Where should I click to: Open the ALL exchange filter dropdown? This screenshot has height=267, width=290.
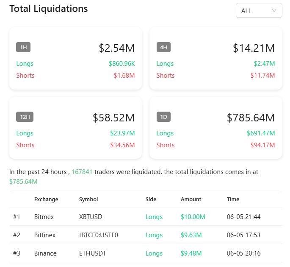pyautogui.click(x=259, y=11)
